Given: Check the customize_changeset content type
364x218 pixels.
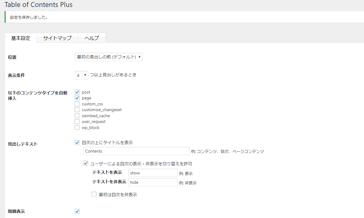Looking at the screenshot, I should [x=77, y=110].
